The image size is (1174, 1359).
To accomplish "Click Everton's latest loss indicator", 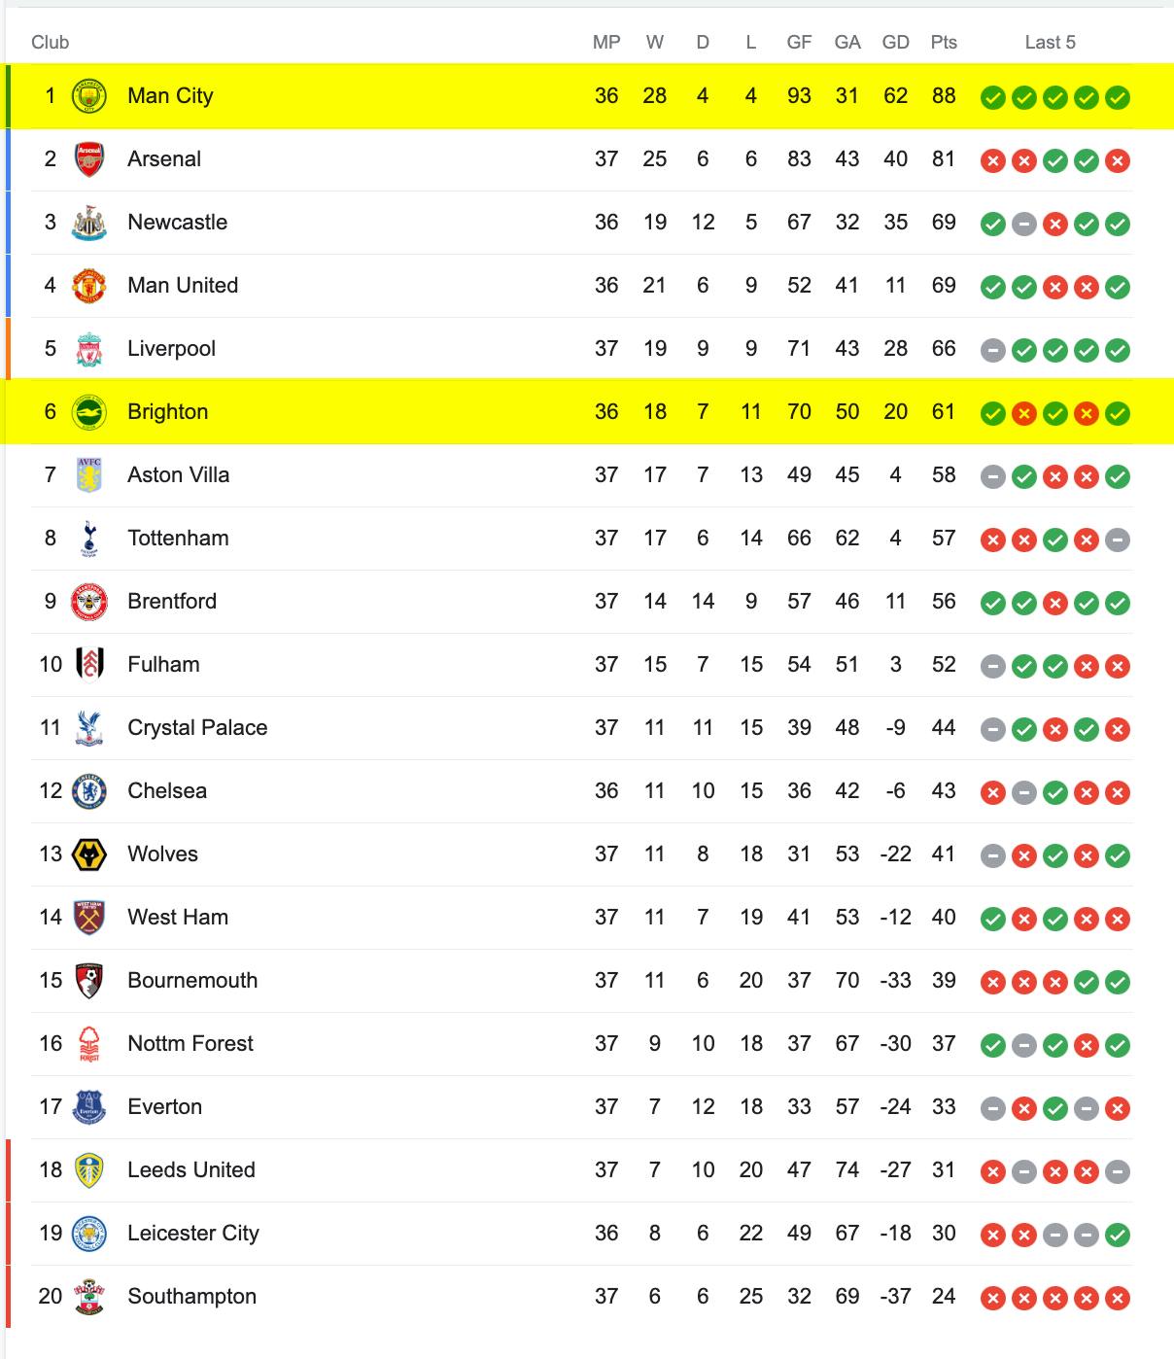I will (x=1118, y=1108).
